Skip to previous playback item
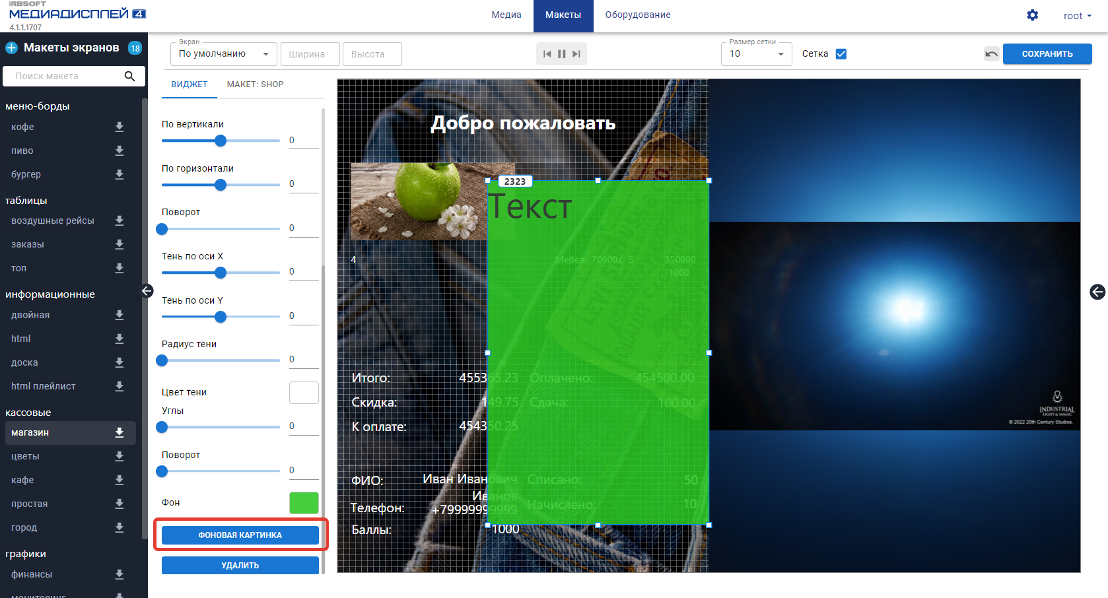This screenshot has height=598, width=1108. (x=547, y=54)
